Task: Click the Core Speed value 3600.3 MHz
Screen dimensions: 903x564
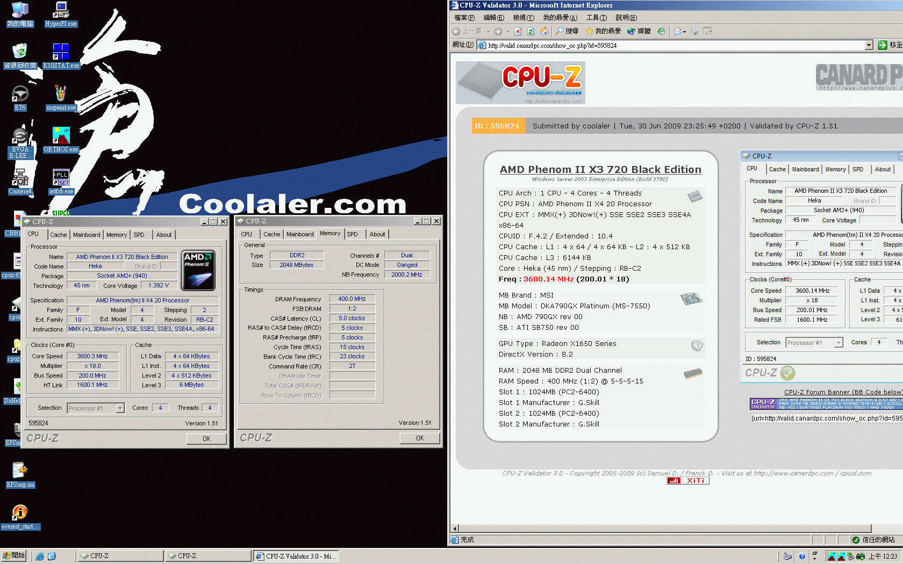Action: 92,356
